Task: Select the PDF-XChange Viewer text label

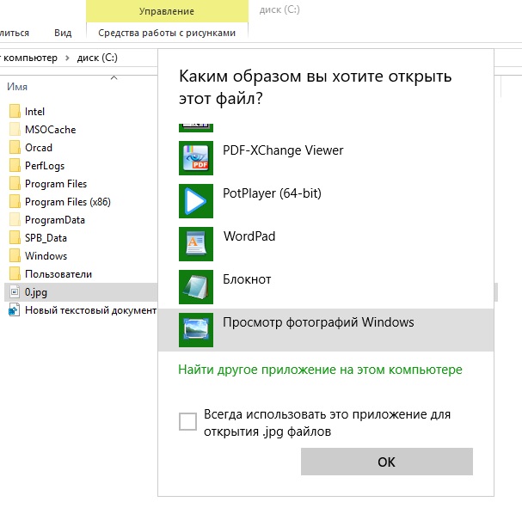Action: tap(283, 150)
